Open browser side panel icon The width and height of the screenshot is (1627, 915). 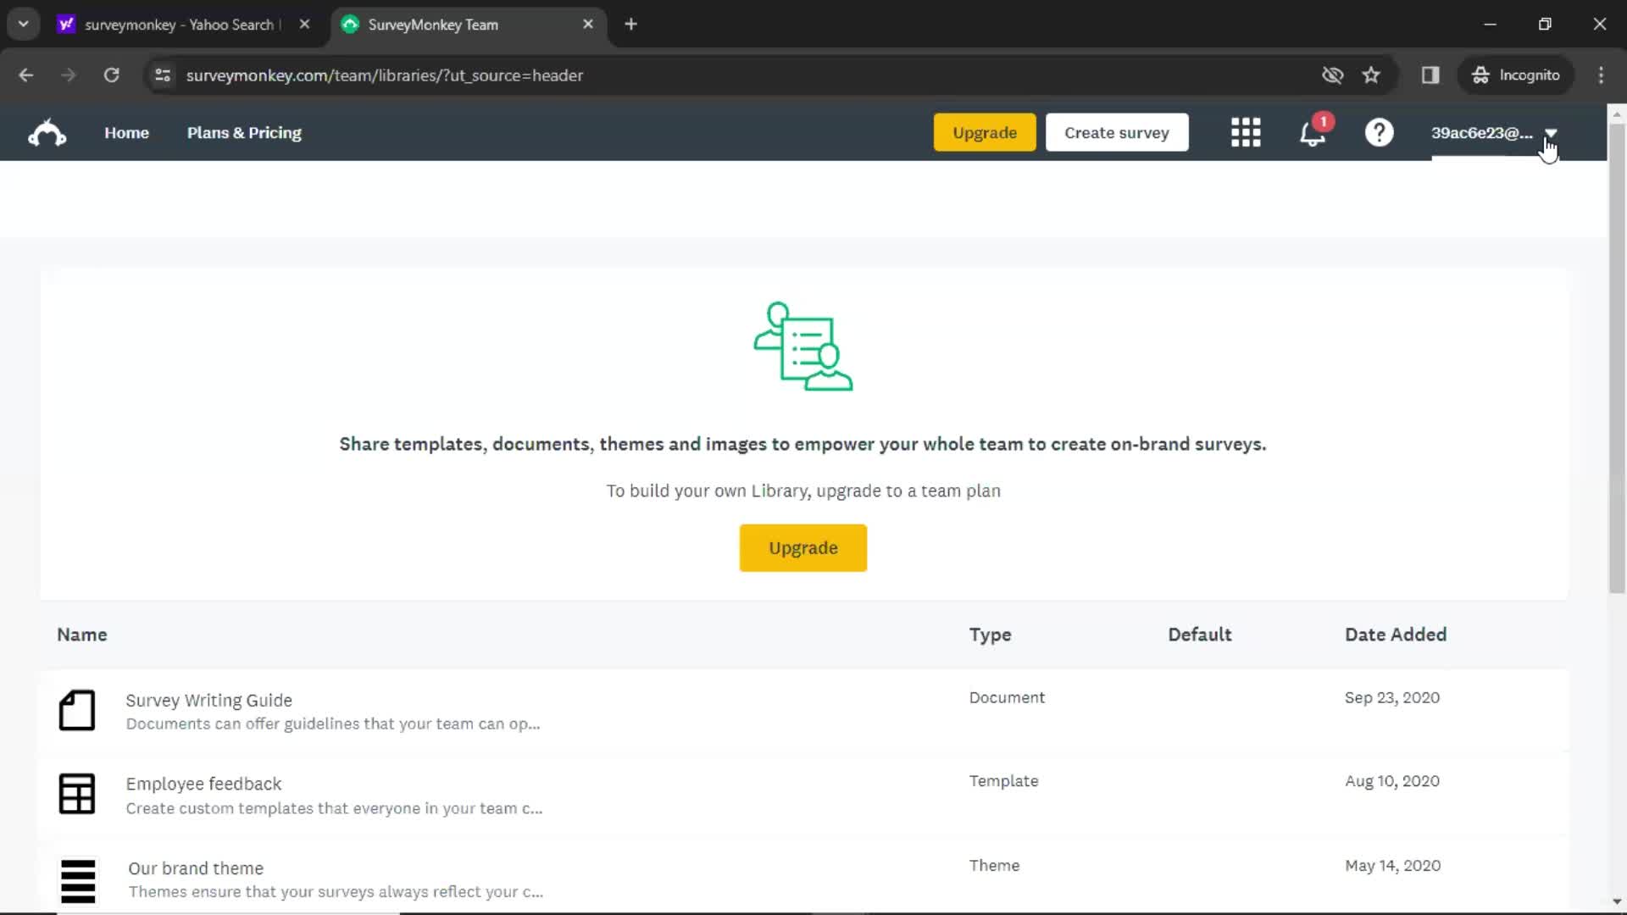1430,75
